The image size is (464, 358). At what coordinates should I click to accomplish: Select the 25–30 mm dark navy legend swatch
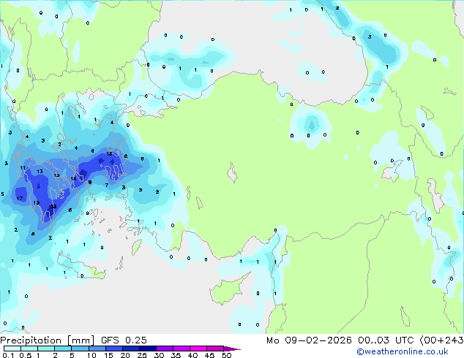(148, 349)
